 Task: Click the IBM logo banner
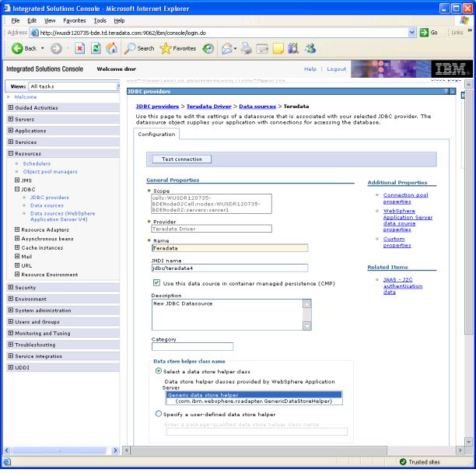tap(451, 69)
